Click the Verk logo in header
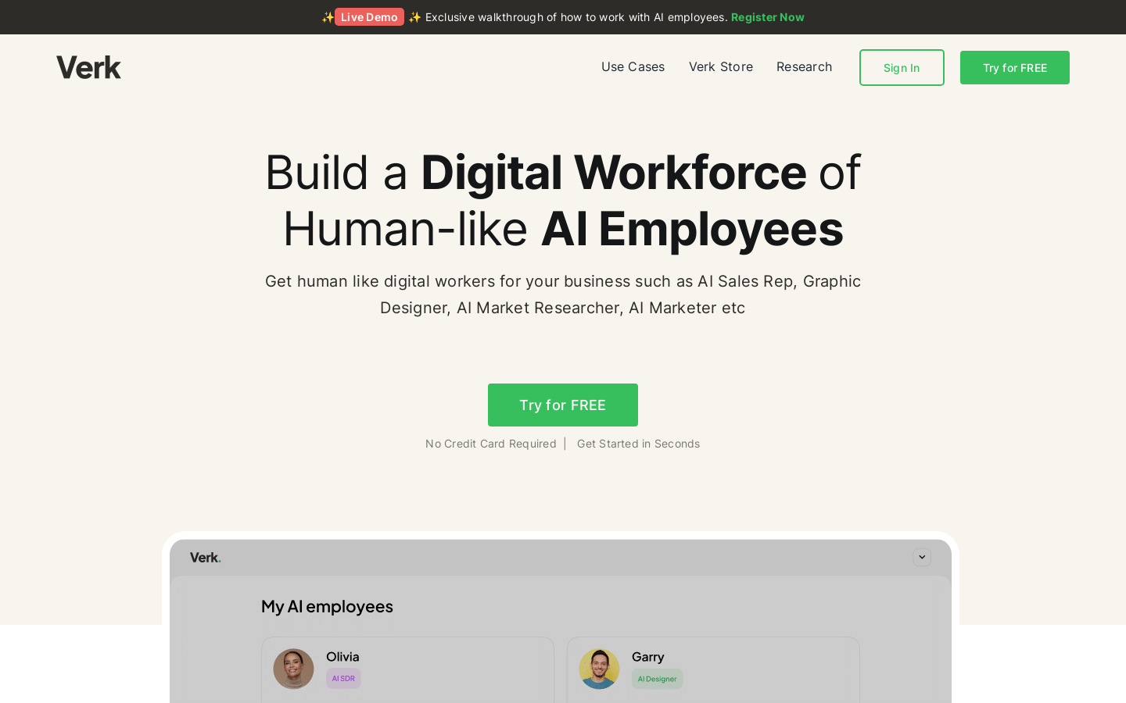This screenshot has height=703, width=1126. [88, 68]
